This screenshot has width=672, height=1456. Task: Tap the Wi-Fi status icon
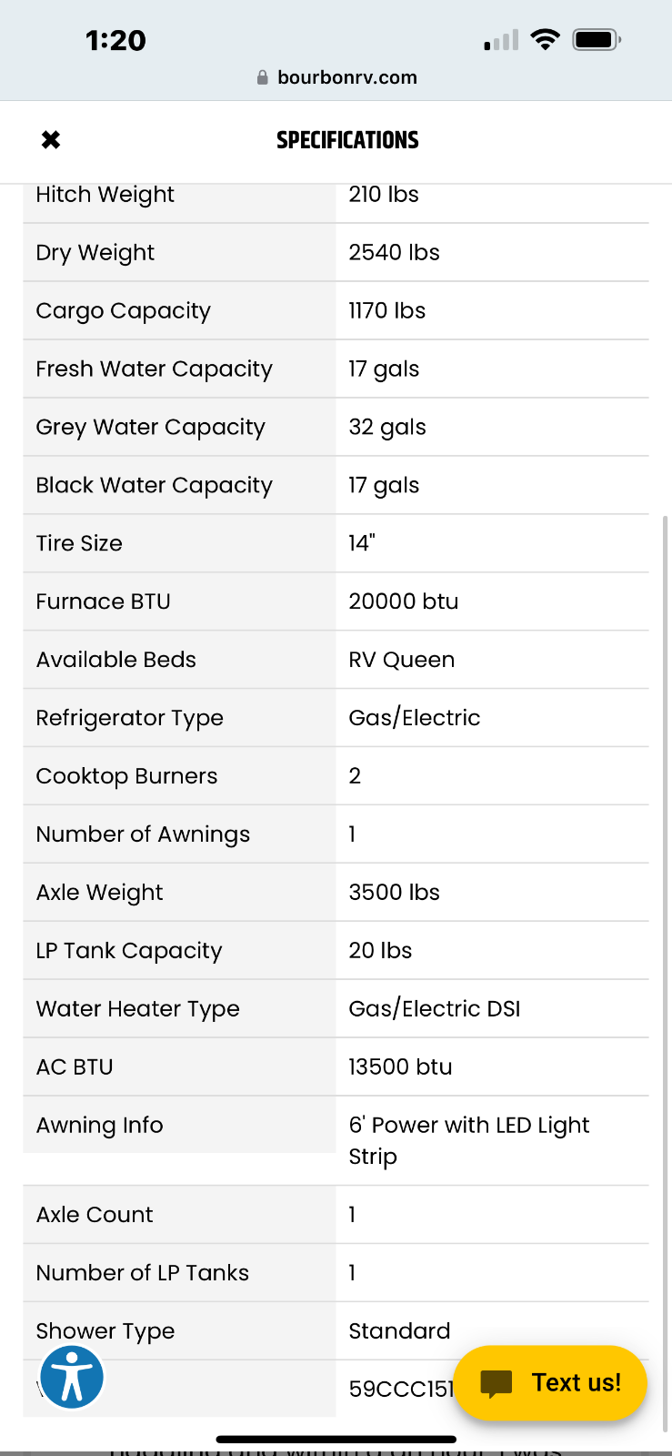(x=545, y=39)
